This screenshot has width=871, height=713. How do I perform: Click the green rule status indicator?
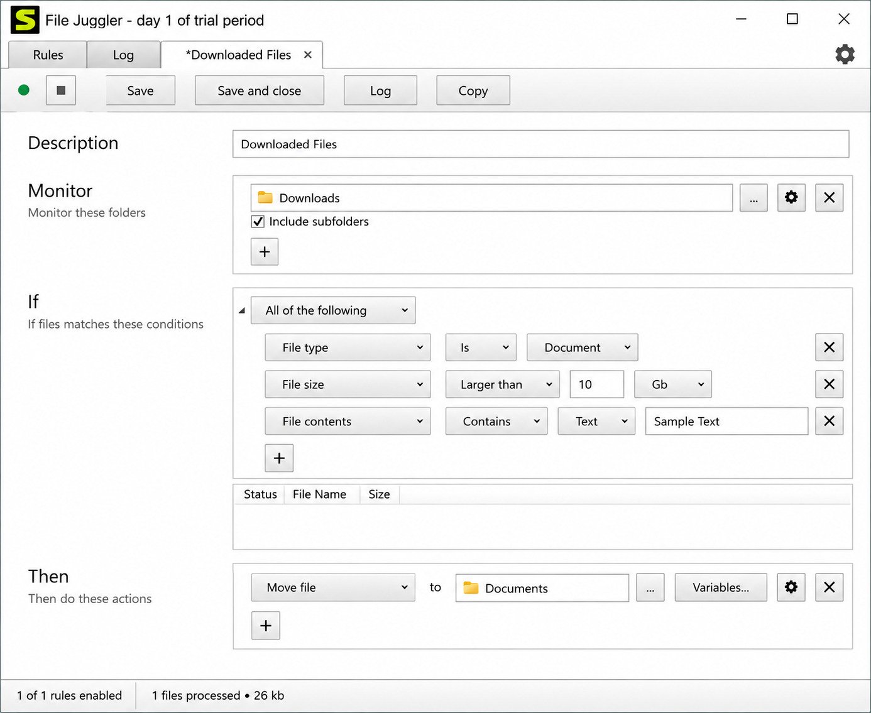pyautogui.click(x=24, y=90)
